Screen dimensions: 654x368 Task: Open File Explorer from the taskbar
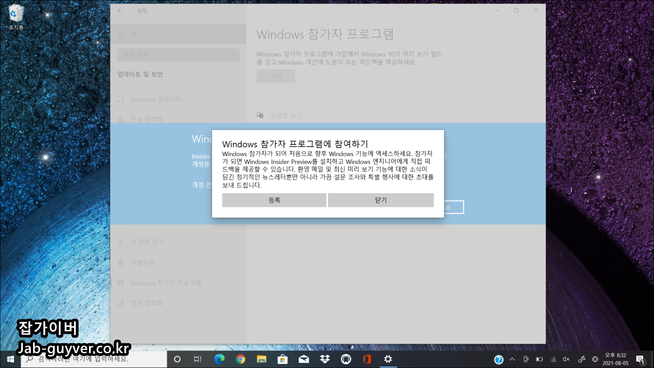[x=262, y=359]
